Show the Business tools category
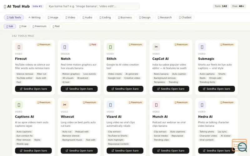This screenshot has width=250, height=156. (x=125, y=17)
